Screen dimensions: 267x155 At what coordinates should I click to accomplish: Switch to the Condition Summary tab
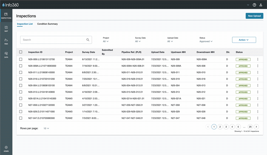(x=47, y=24)
